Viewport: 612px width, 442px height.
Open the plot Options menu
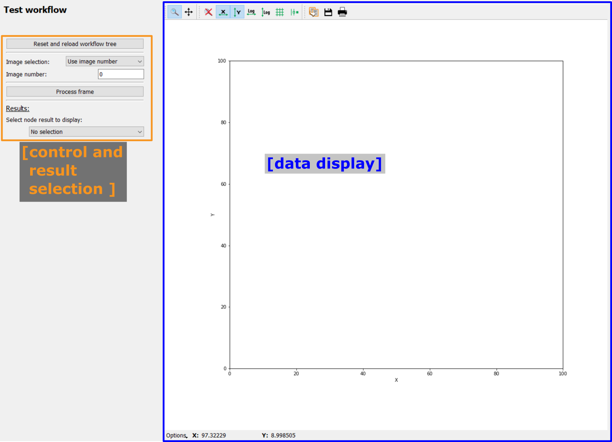177,436
